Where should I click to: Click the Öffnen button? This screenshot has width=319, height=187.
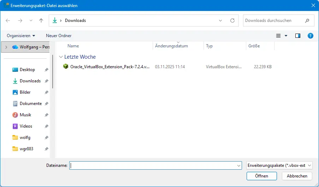click(x=262, y=176)
